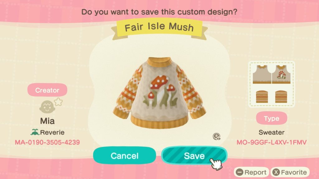The width and height of the screenshot is (319, 179).
Task: Click the star badge beside the avatar
Action: tap(58, 102)
